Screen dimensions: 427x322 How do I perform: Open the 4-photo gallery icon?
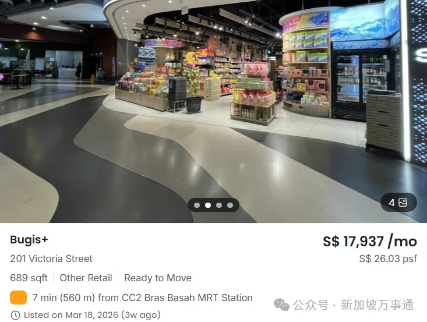tap(403, 203)
